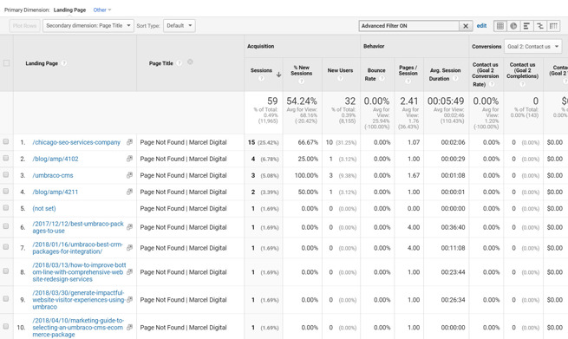Viewport: 568px width, 339px height.
Task: Remove Page Title secondary dimension icon
Action: [x=190, y=62]
